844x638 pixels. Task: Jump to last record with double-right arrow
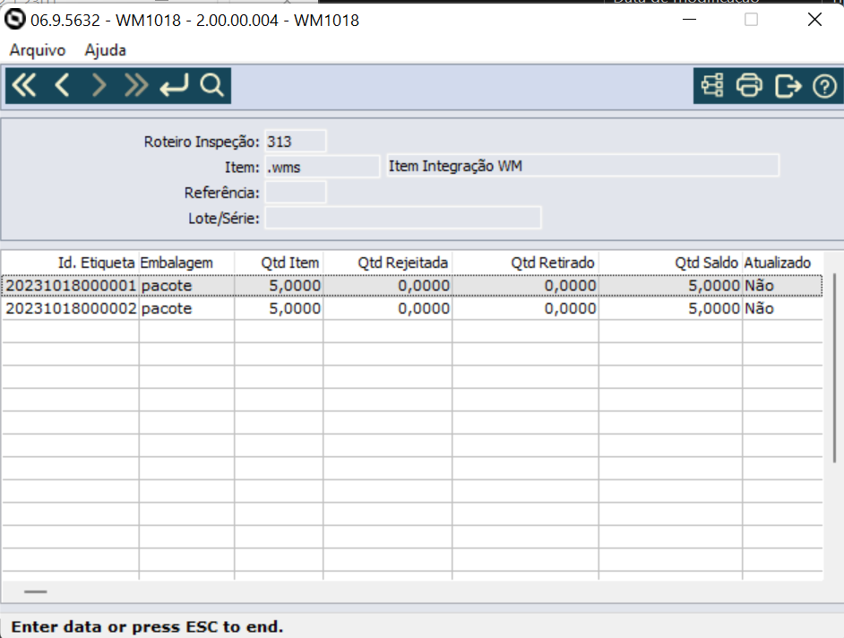pyautogui.click(x=136, y=86)
